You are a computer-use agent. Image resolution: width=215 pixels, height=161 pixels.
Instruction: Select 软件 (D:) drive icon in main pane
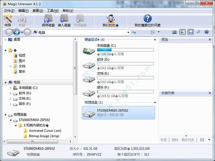[x=89, y=65]
